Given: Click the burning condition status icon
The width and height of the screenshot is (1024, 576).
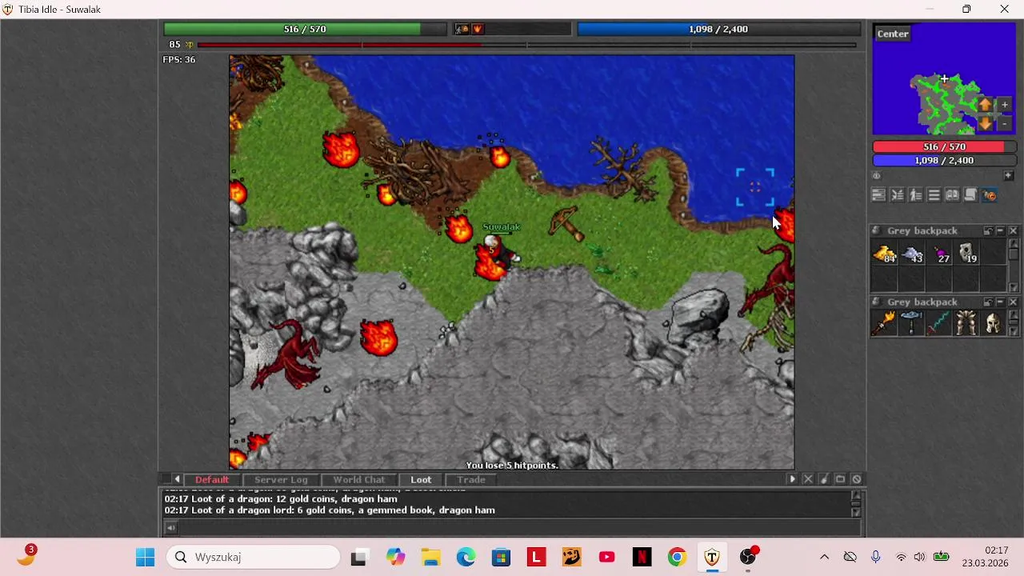Looking at the screenshot, I should point(478,29).
